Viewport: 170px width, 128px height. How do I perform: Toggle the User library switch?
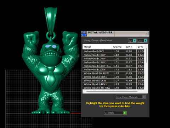142,41
